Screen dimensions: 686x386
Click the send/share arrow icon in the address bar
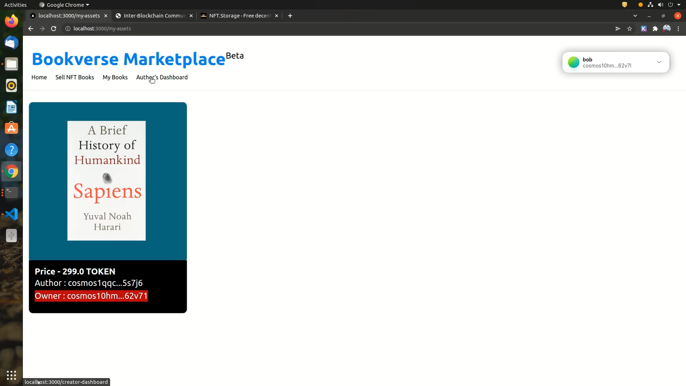pos(618,29)
